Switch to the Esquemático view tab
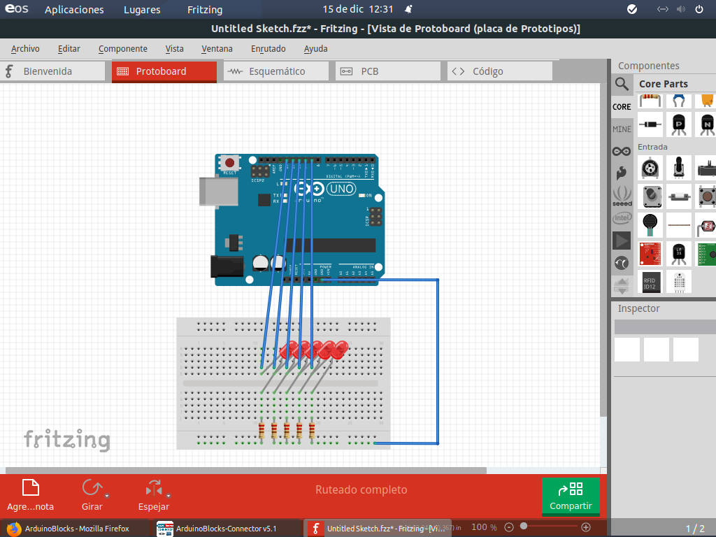Screen dimensions: 716x537 276,71
